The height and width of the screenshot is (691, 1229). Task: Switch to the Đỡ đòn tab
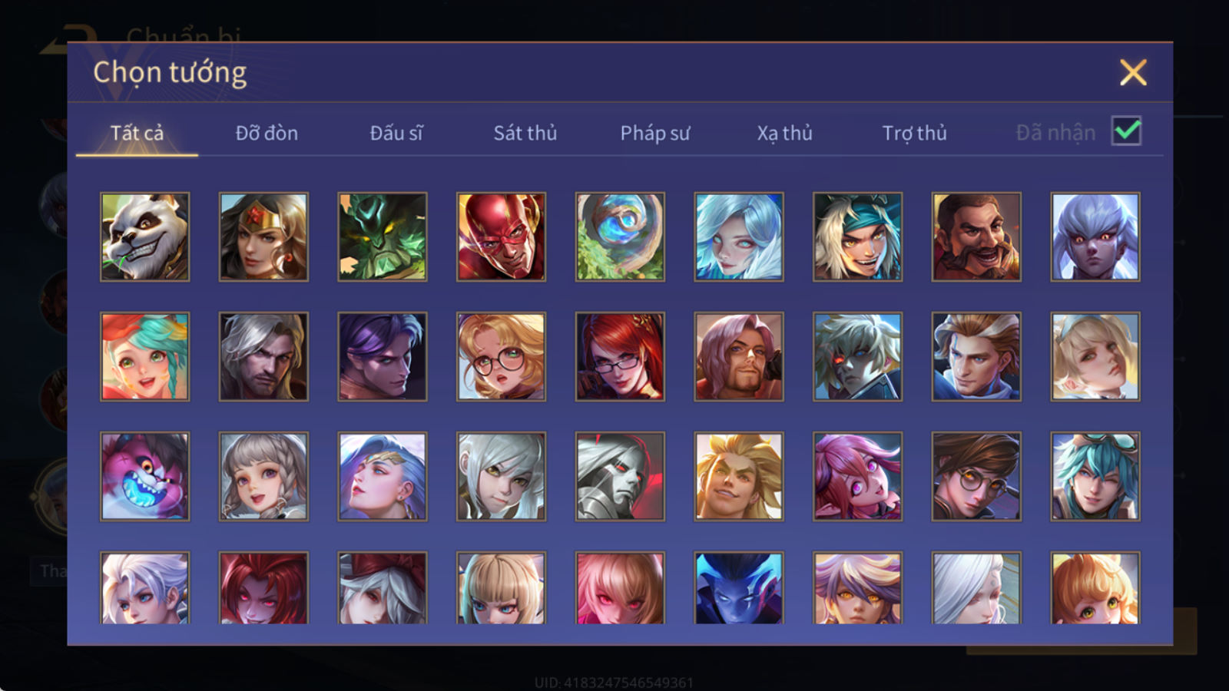(267, 133)
